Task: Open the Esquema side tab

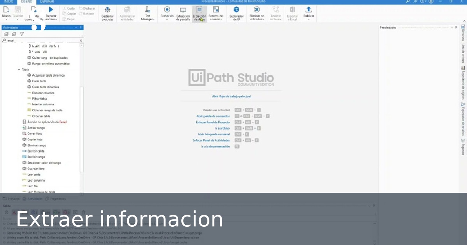Action: [x=463, y=147]
